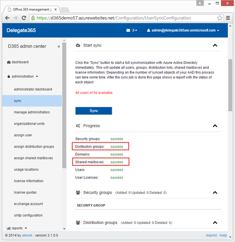Click the Domains success status
This screenshot has width=235, height=242.
(x=117, y=154)
